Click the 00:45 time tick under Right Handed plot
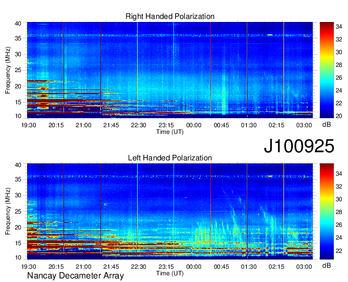The width and height of the screenshot is (348, 282). [221, 125]
